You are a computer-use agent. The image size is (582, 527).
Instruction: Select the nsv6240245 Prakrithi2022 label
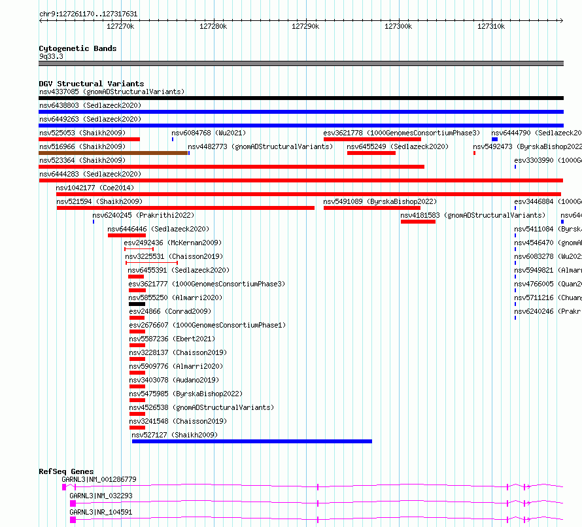tap(143, 215)
